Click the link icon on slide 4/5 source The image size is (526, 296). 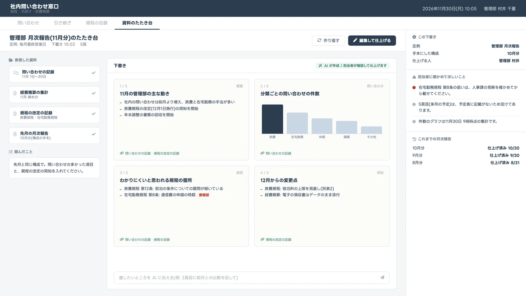(262, 239)
